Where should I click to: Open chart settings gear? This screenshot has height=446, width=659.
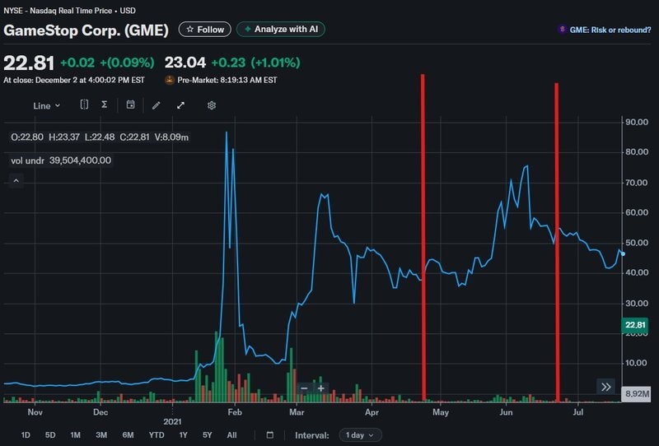point(212,105)
